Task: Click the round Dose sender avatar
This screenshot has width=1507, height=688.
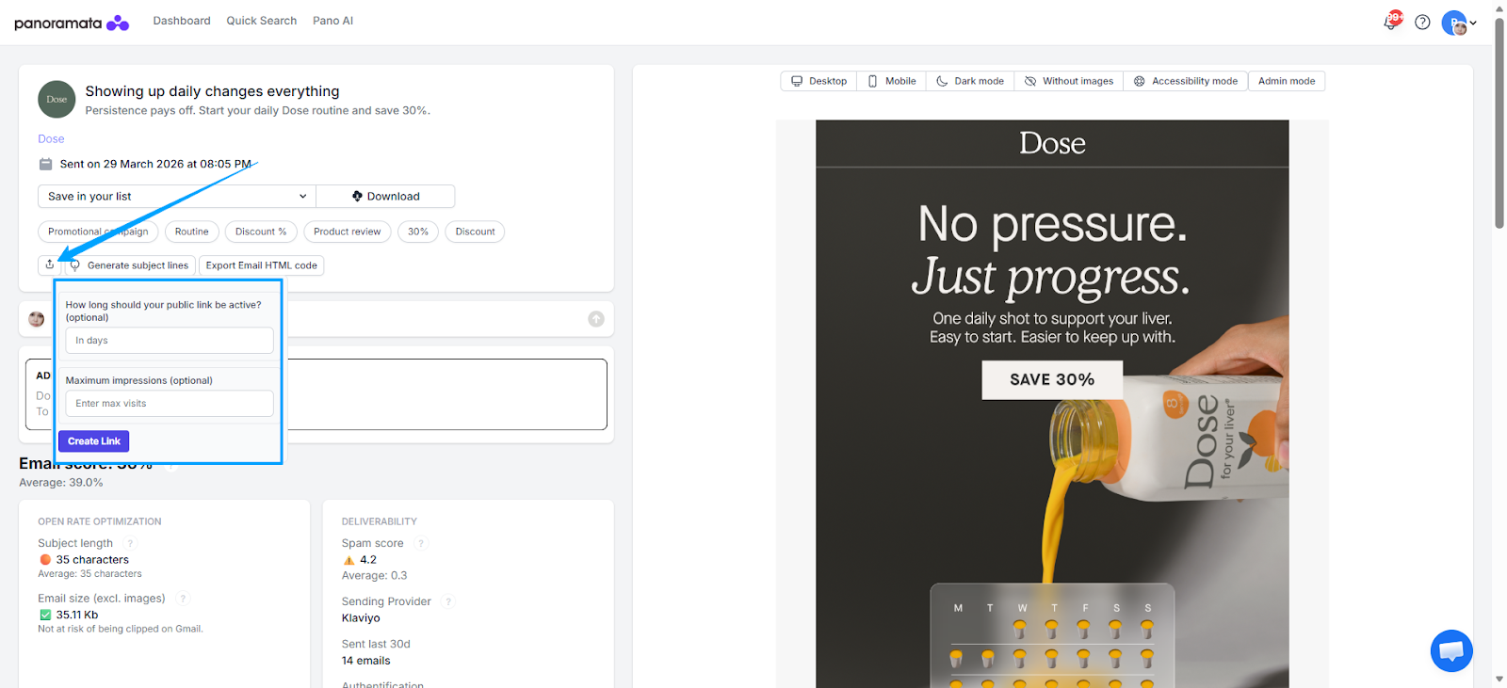Action: tap(57, 99)
